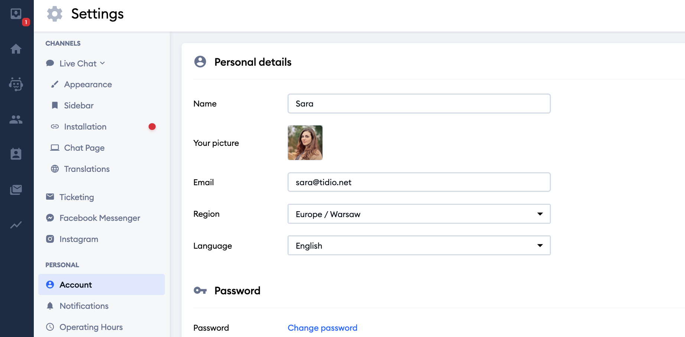Open the chatbot builder from the sidebar
The image size is (685, 337).
click(x=16, y=84)
